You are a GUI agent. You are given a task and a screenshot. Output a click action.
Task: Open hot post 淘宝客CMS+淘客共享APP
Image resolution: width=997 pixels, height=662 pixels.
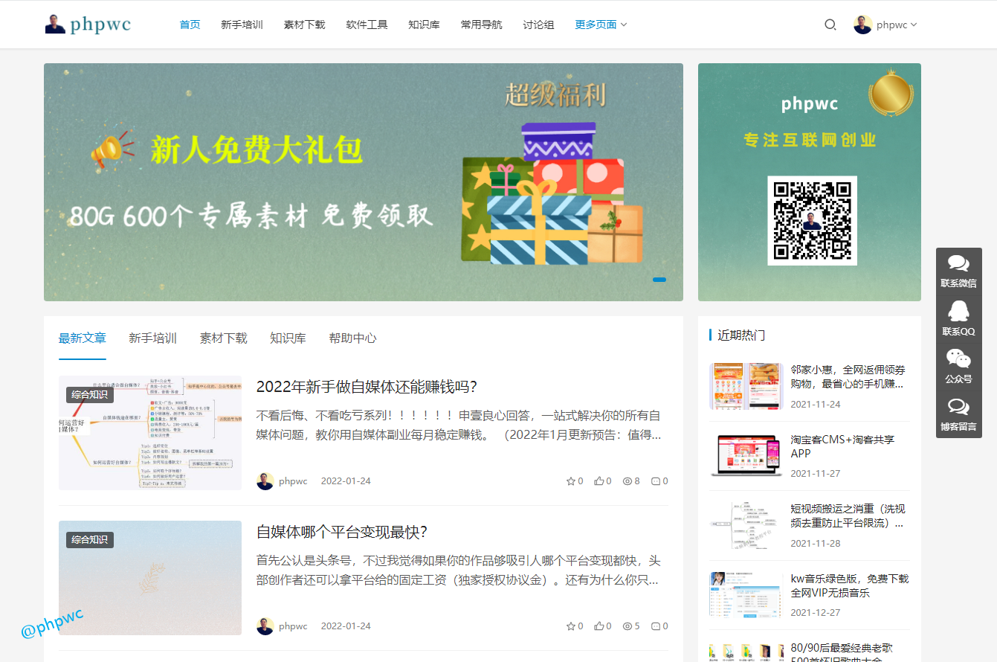[x=842, y=446]
